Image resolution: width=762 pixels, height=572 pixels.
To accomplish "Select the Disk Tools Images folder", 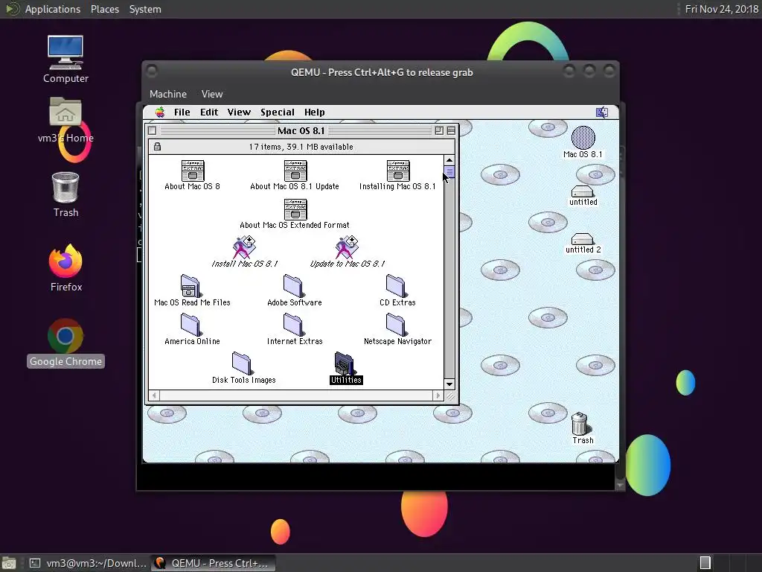I will coord(242,363).
